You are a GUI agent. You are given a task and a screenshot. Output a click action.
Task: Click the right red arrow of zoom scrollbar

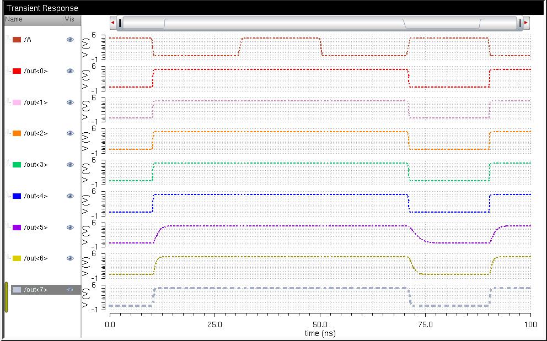click(526, 23)
